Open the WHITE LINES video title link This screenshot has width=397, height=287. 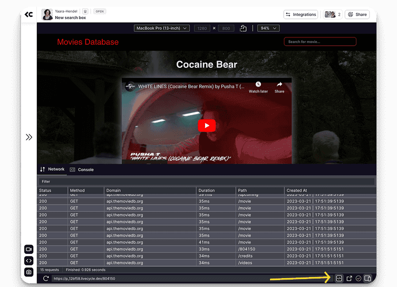coord(191,86)
